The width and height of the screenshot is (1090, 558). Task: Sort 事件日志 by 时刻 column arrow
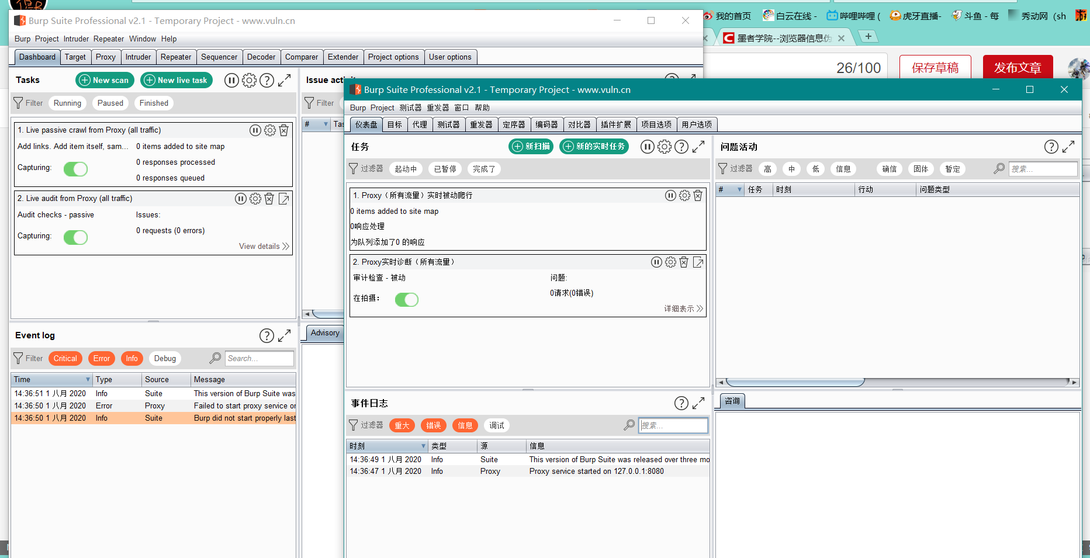(x=424, y=446)
